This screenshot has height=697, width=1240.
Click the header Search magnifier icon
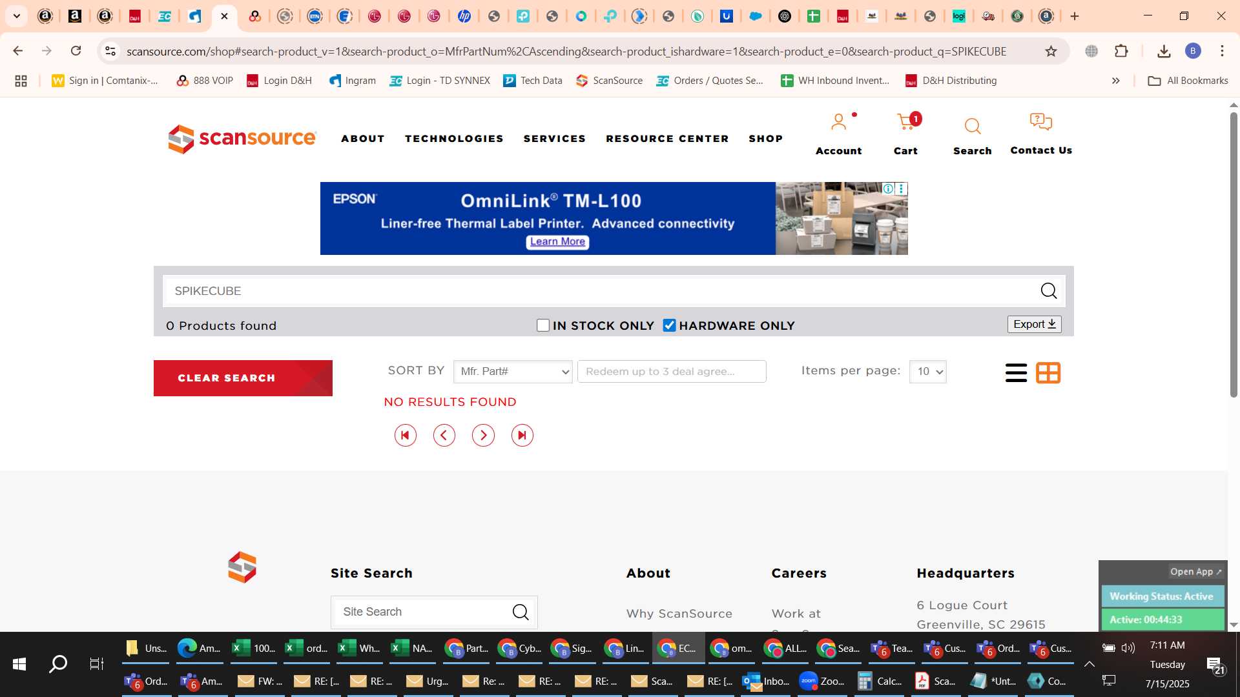tap(972, 126)
